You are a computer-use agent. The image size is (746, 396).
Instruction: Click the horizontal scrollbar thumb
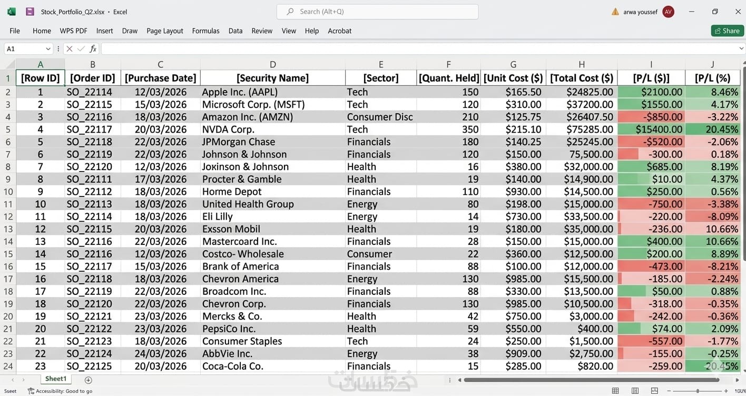[x=592, y=380]
